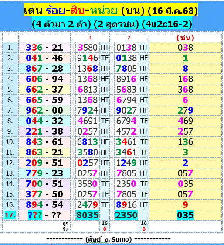Click the (ชน) column header
The image size is (224, 245).
pos(185,38)
